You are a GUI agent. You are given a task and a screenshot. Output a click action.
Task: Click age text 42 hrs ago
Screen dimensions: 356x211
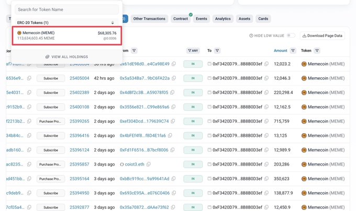tap(104, 78)
